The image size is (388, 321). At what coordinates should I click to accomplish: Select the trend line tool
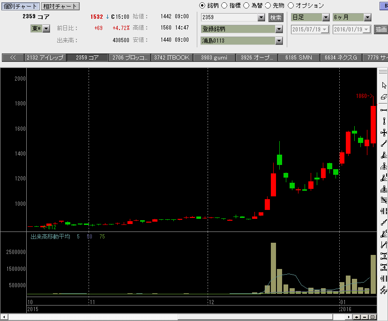(384, 143)
